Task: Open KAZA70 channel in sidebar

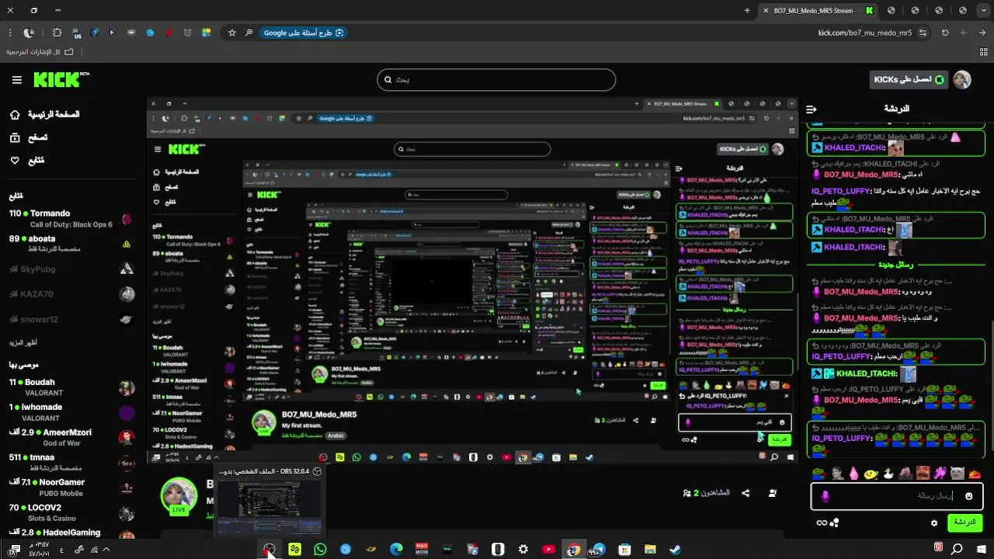Action: tap(70, 294)
